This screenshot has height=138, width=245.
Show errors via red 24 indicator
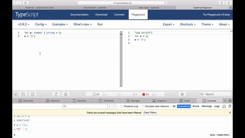145,94
